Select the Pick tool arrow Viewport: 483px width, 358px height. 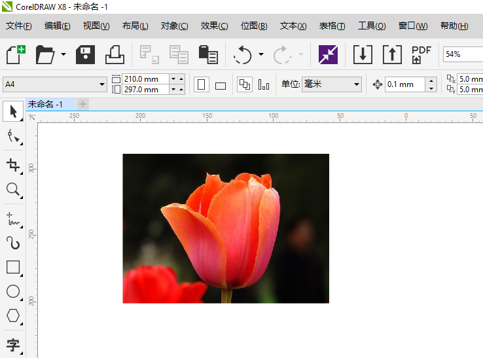coord(12,111)
